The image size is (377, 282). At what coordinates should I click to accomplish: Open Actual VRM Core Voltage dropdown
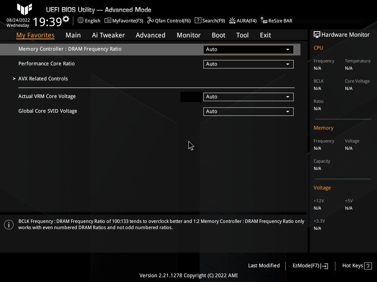pyautogui.click(x=249, y=97)
